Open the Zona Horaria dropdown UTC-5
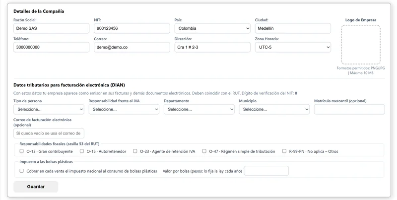Viewport: 397px width, 200px height. pos(293,47)
